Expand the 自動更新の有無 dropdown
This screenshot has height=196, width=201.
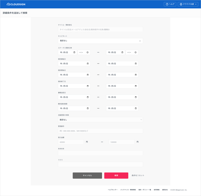[x=100, y=120]
